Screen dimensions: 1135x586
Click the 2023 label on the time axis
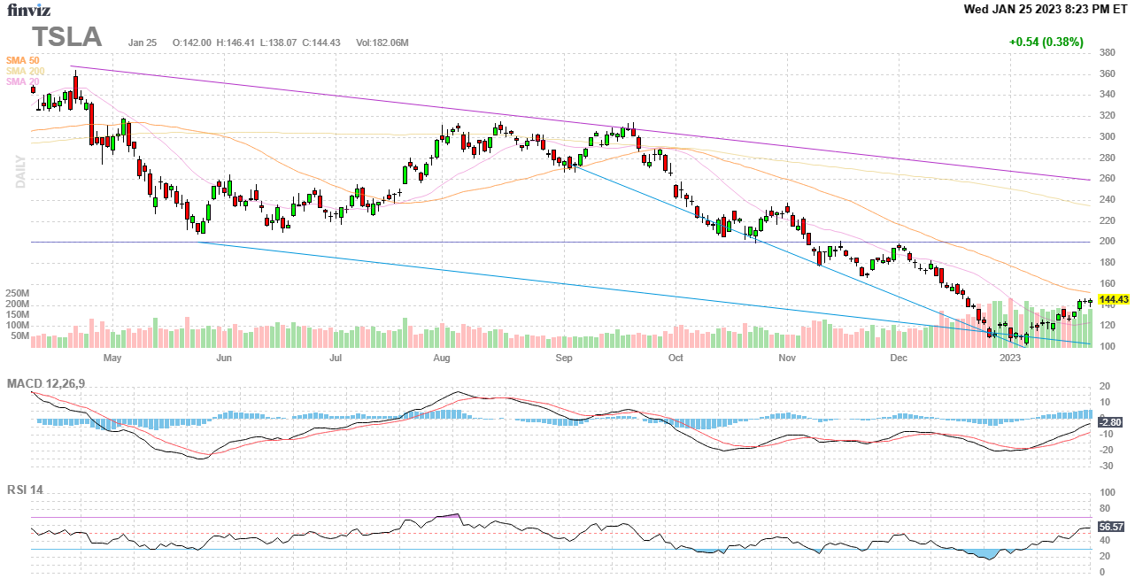point(1010,359)
